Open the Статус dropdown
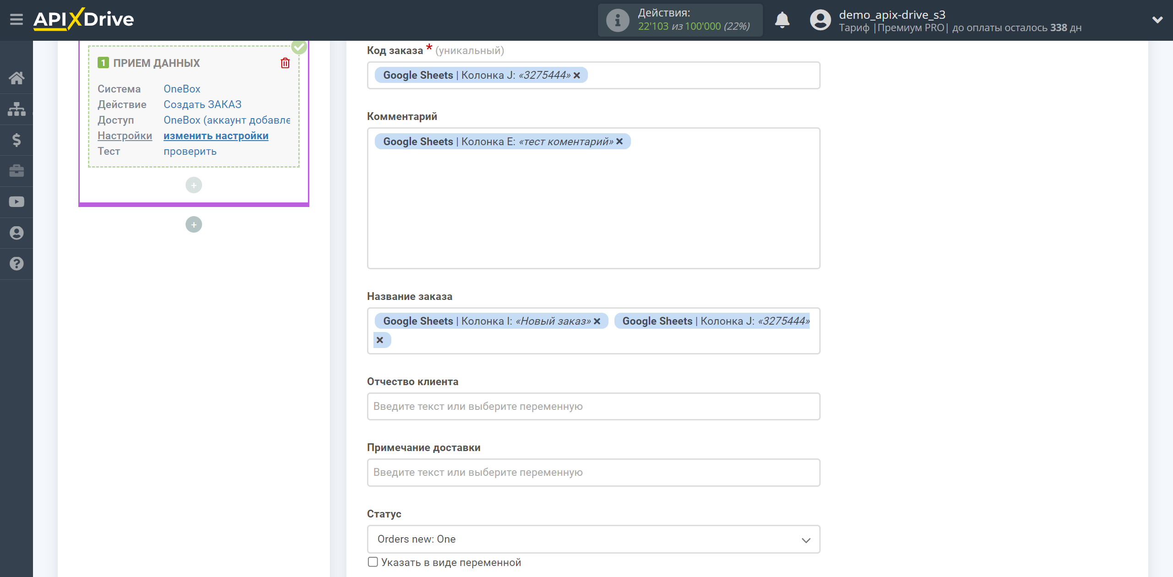 pyautogui.click(x=593, y=539)
